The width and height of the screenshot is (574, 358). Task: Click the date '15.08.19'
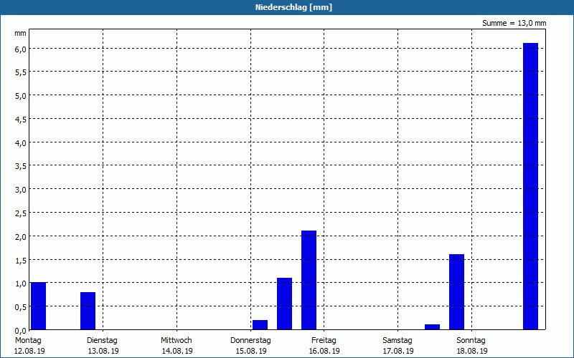pos(251,352)
